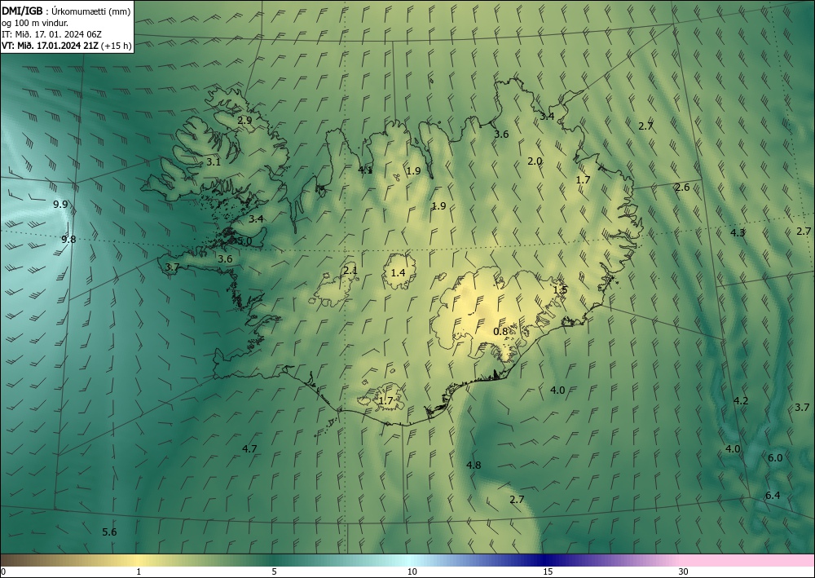
Task: Click the 3.6 value beside the 3.4 on the northeast coast
Action: pos(501,134)
